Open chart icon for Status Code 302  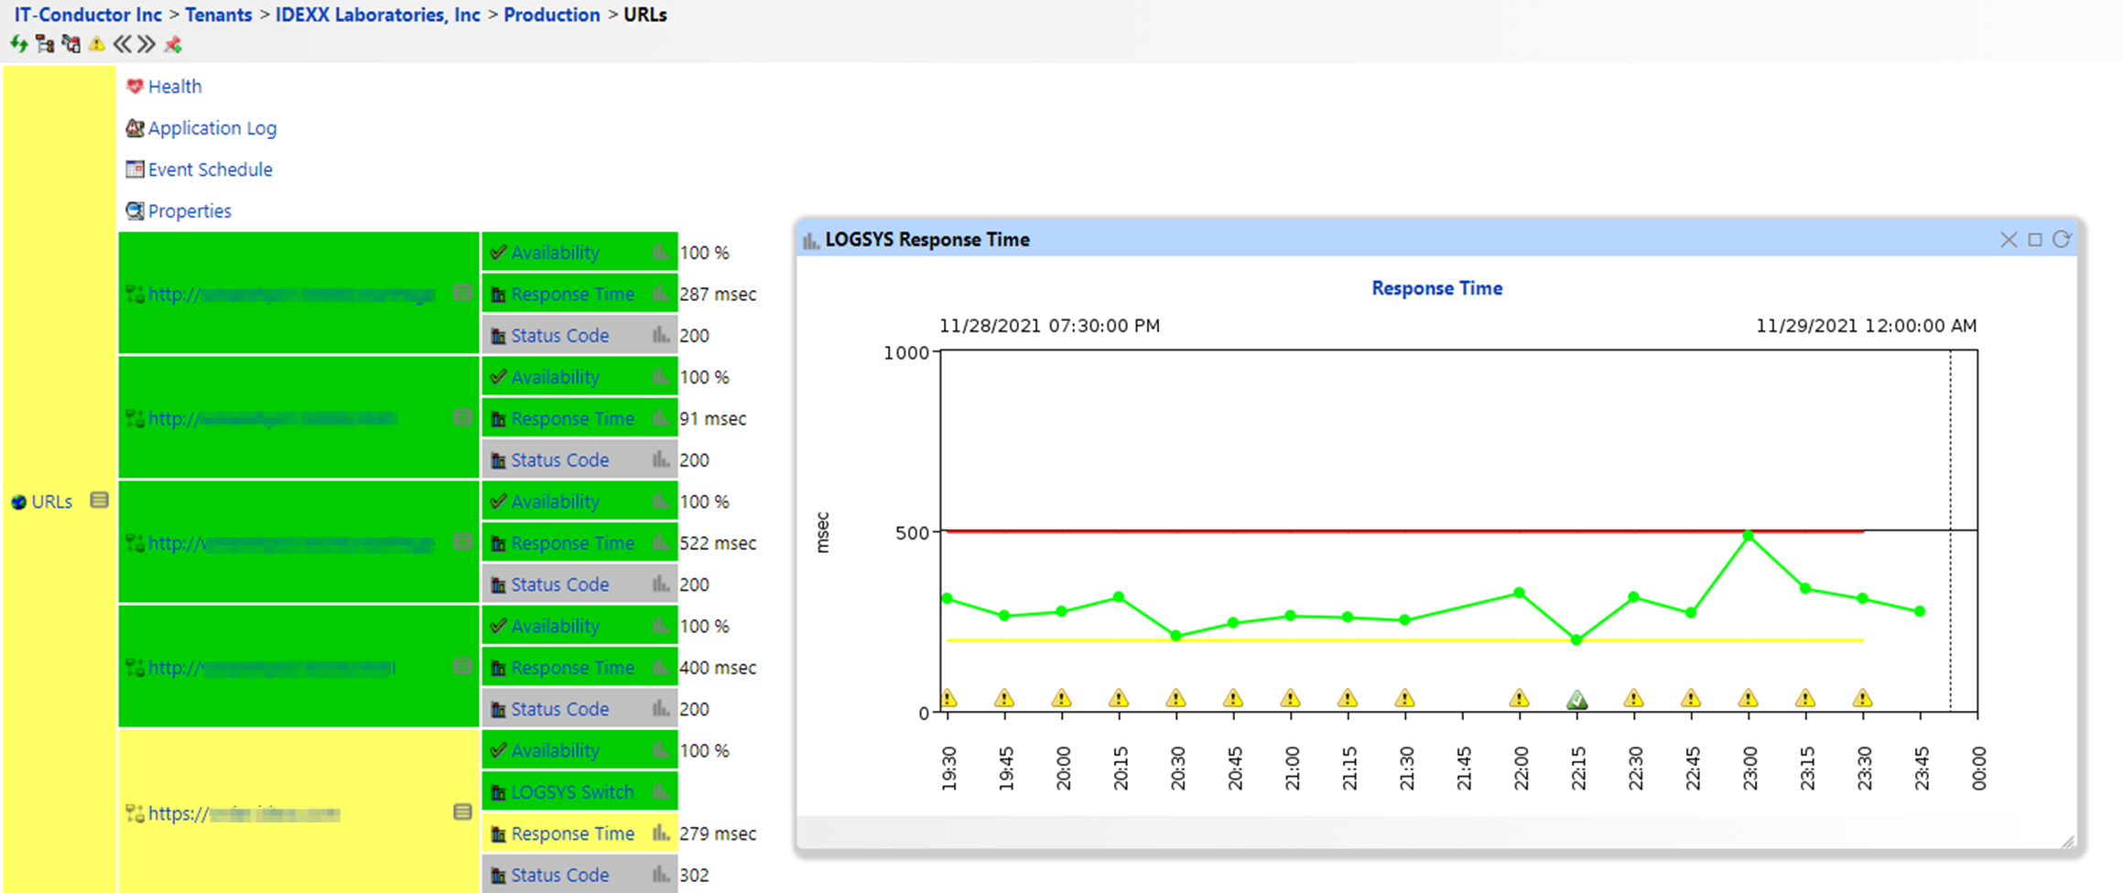[x=660, y=874]
